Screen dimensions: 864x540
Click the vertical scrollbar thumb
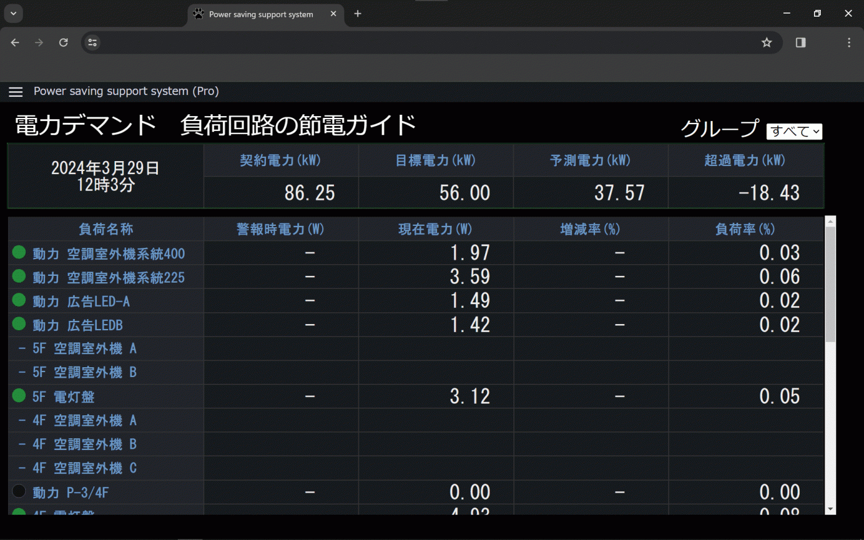pyautogui.click(x=831, y=284)
